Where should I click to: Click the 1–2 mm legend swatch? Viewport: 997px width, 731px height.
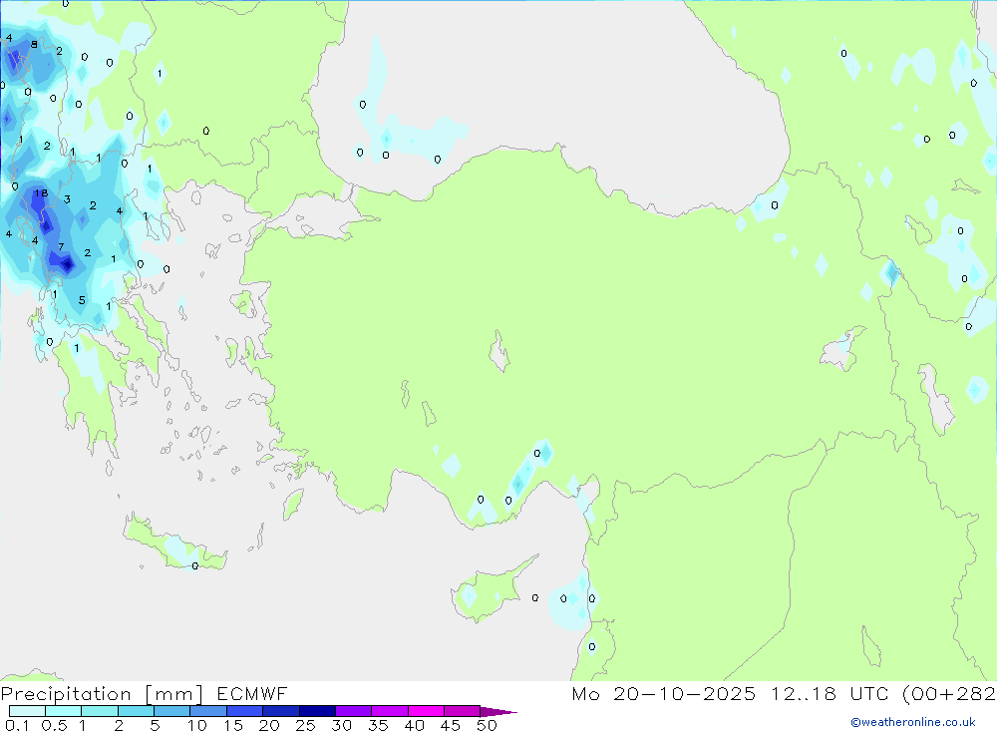99,711
